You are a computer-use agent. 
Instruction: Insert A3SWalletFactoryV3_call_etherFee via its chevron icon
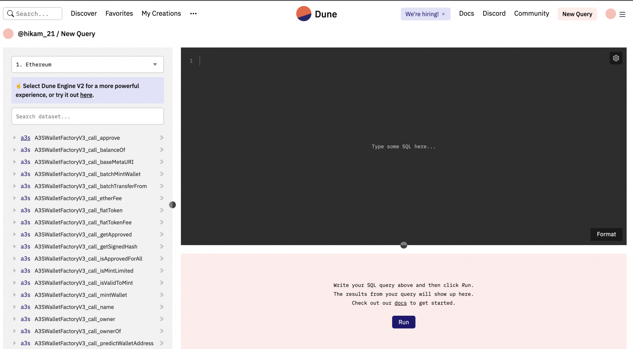point(161,198)
